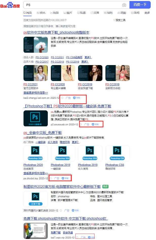Image resolution: width=156 pixels, height=240 pixels.
Task: Click the 立即下载 Ps download icon
Action: click(x=35, y=199)
